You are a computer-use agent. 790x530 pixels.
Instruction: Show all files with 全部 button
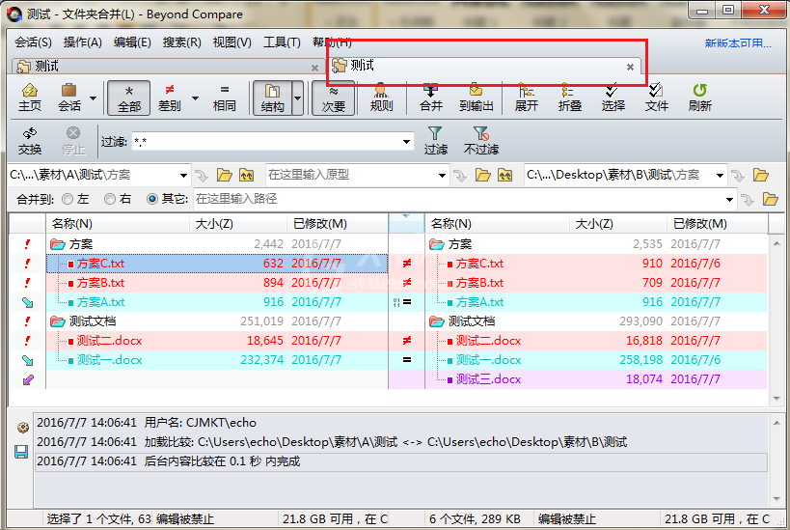[x=129, y=98]
